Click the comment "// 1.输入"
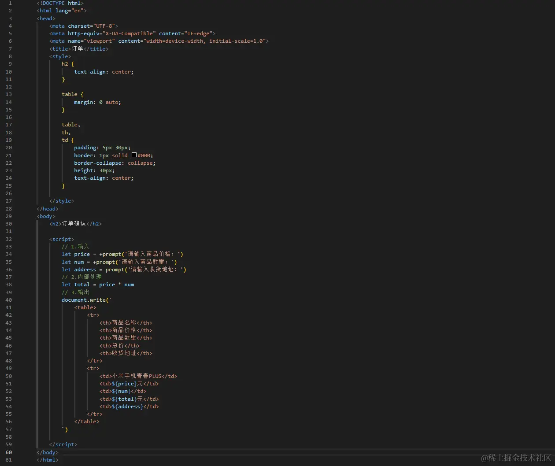555x466 pixels. tap(75, 247)
